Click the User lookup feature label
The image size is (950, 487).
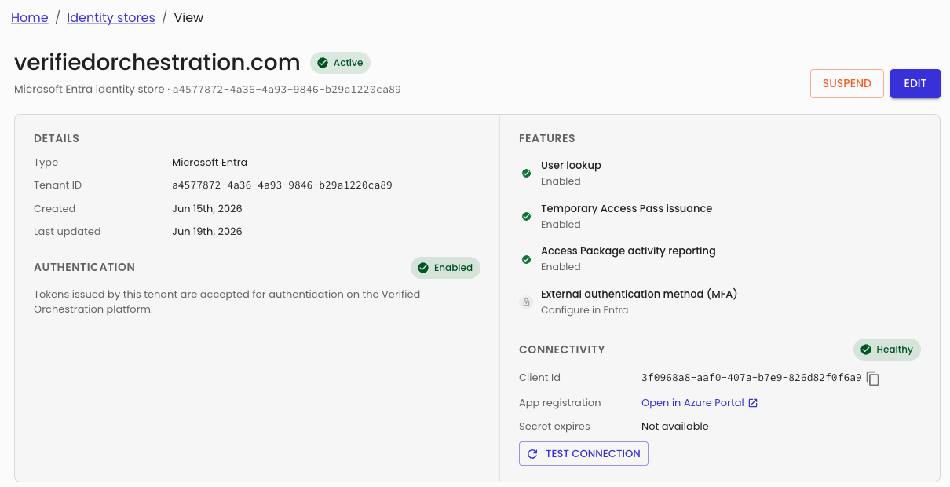571,166
